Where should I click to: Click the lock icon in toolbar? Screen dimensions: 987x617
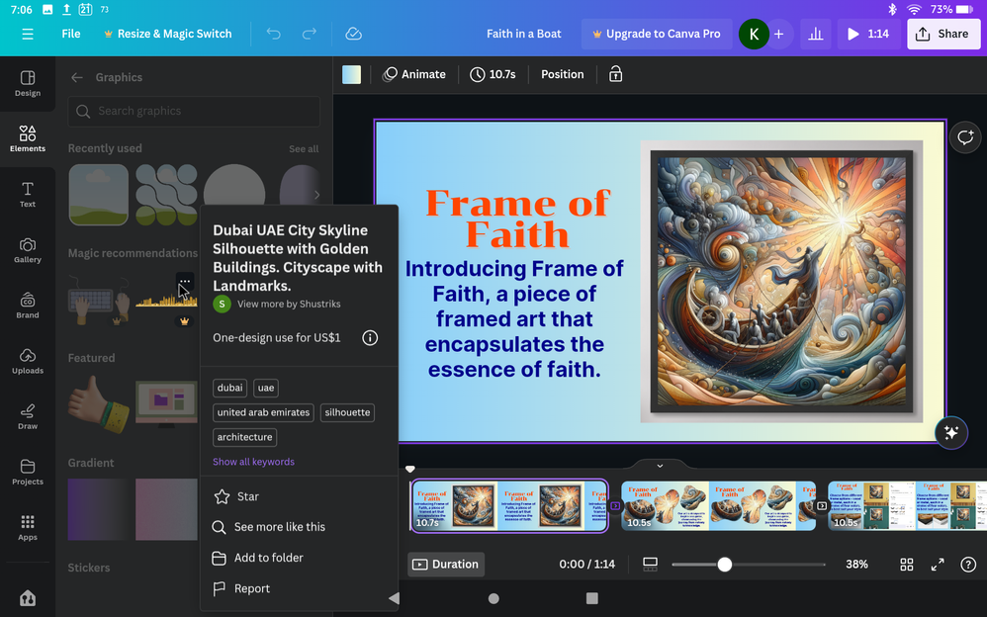[615, 74]
